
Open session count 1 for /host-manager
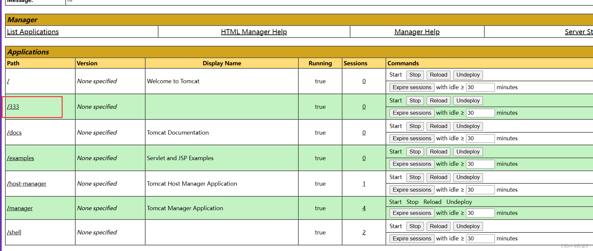click(364, 184)
